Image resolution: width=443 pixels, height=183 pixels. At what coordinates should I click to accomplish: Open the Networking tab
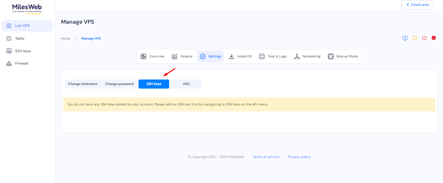(x=307, y=56)
